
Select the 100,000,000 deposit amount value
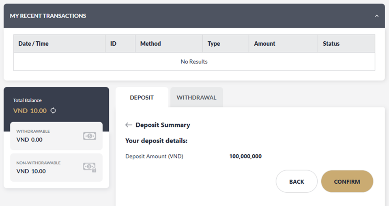tap(245, 156)
